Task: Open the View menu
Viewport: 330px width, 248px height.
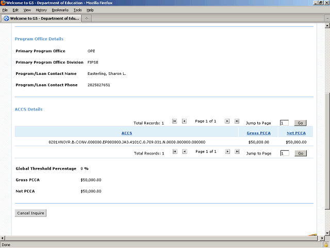Action: point(27,10)
